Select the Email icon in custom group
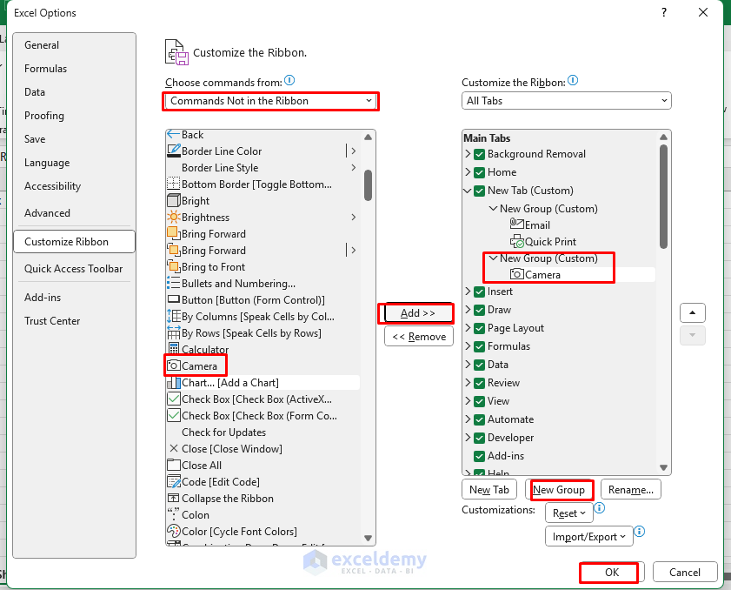731x590 pixels. point(516,225)
